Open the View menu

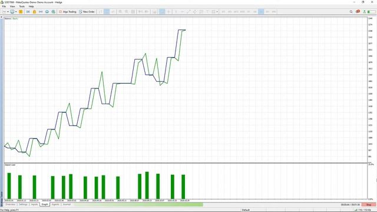tap(12, 6)
